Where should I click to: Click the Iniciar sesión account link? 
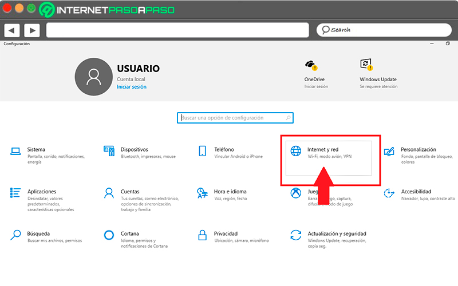click(x=132, y=87)
